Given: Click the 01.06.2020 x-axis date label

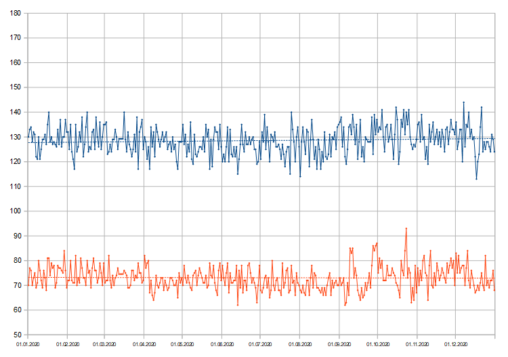Looking at the screenshot, I should click(x=222, y=344).
